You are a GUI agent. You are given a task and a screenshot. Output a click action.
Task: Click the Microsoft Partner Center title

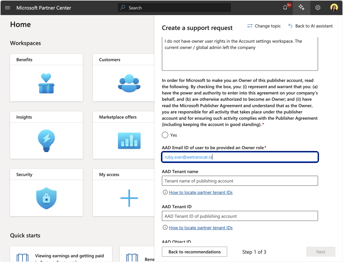point(44,8)
